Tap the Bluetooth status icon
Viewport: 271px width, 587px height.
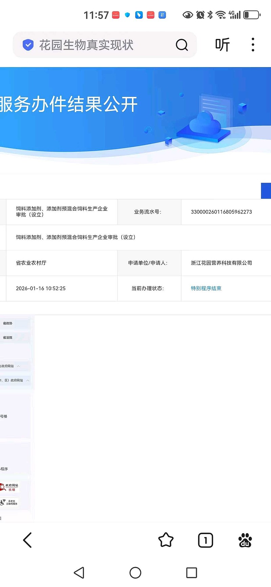pos(210,15)
